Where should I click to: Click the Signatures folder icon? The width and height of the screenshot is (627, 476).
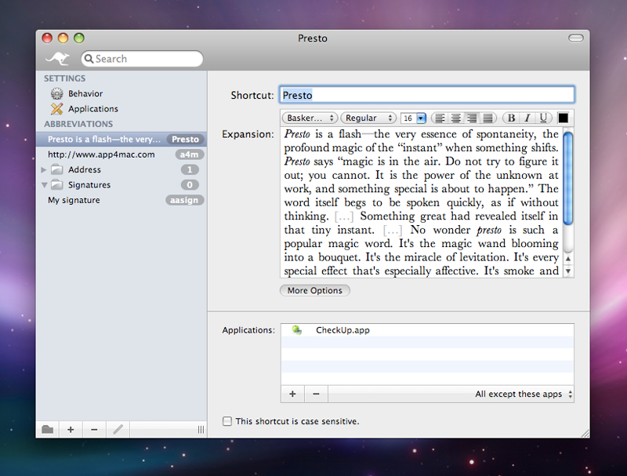(x=56, y=185)
